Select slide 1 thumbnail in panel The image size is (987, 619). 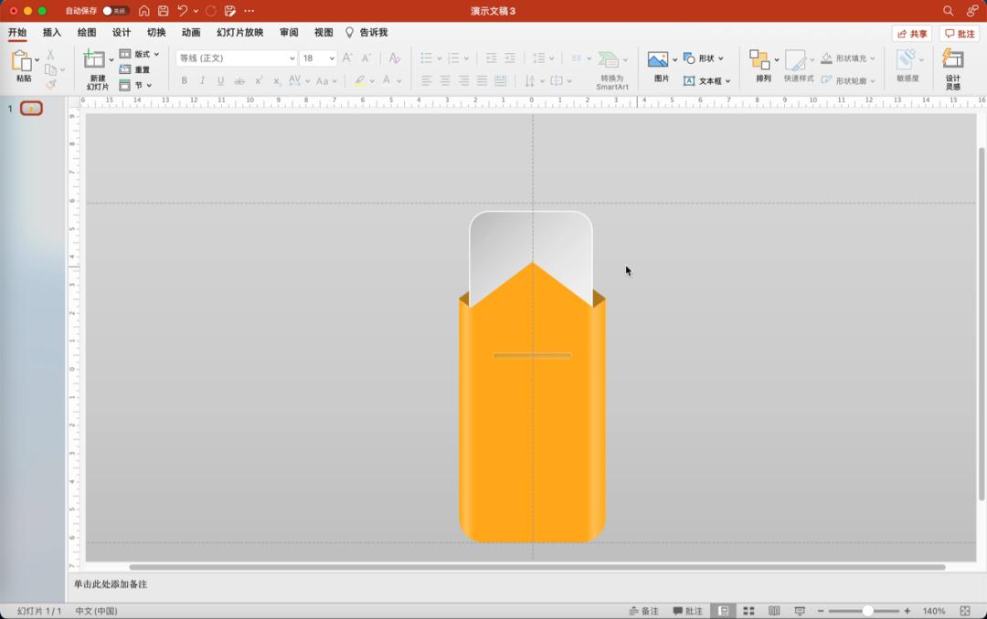[31, 109]
